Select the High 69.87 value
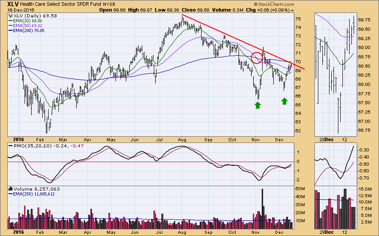This screenshot has height=236, width=379. point(140,10)
